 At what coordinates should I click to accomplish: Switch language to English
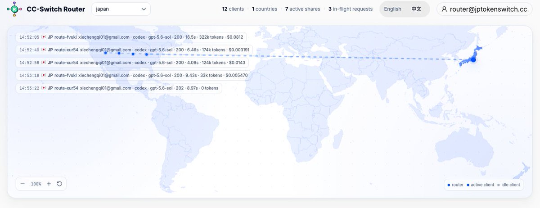392,9
